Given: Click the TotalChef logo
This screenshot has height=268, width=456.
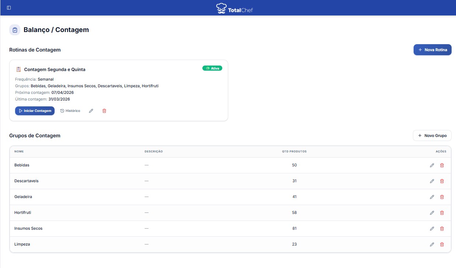Looking at the screenshot, I should (x=234, y=8).
